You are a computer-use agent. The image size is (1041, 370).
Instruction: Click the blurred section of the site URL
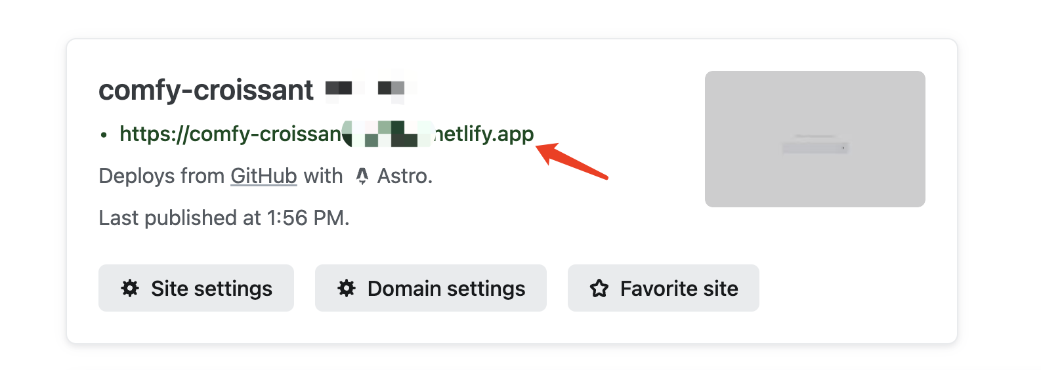pyautogui.click(x=387, y=134)
